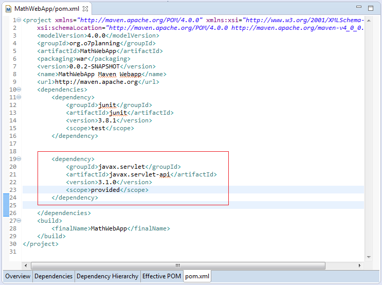Screen dimensions: 382x285
Task: Select the MathWebApp/pom.xml editor tab
Action: [x=47, y=9]
